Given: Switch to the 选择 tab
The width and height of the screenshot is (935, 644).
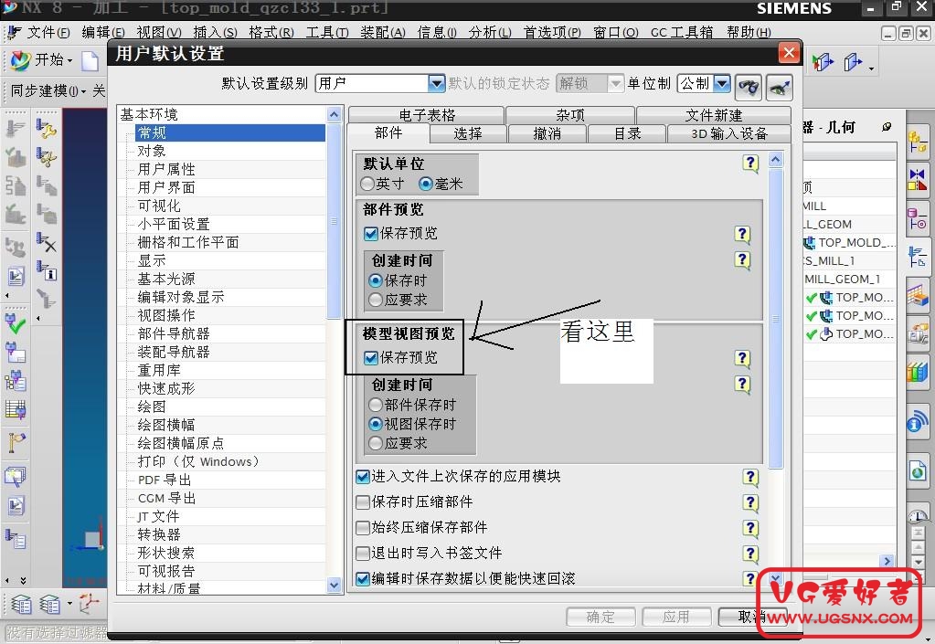Looking at the screenshot, I should (468, 133).
